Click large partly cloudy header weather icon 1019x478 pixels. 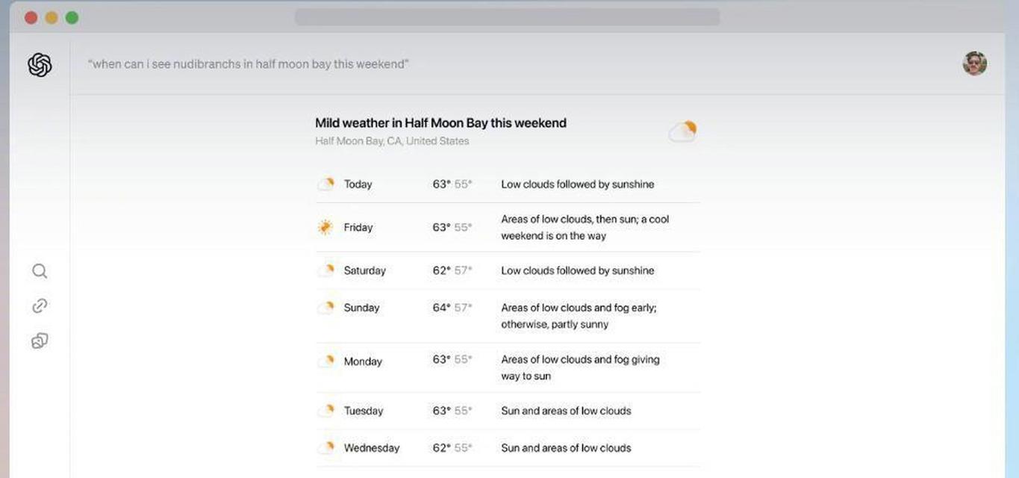(x=682, y=131)
